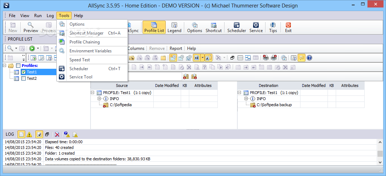
Task: Collapse Destination PROFILE: Test1 node
Action: pos(239,93)
